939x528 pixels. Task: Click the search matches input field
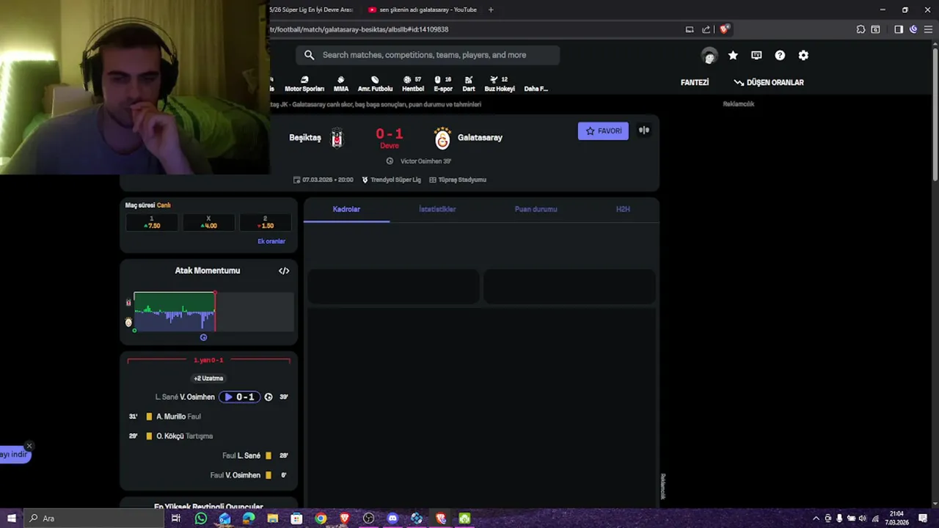point(428,55)
